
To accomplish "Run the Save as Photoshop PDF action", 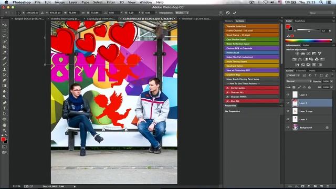I will click(251, 70).
